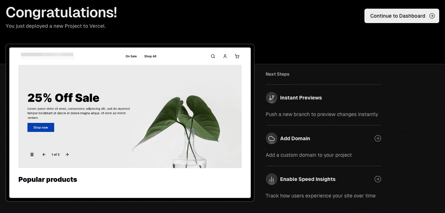Screen dimensions: 445x213
Task: Open the Enable Speed Insights step
Action: click(308, 179)
